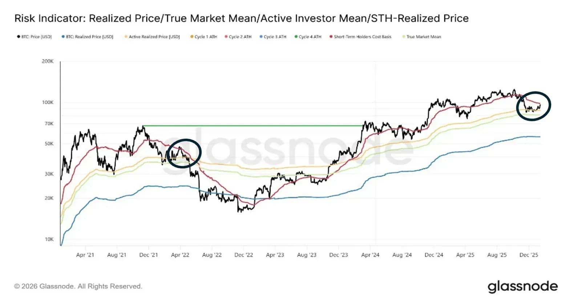
Task: Click the glassnode logo at bottom right
Action: tap(522, 286)
